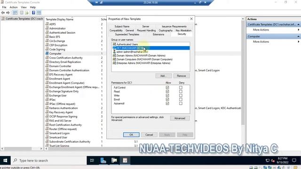
Task: Toggle Allow for Read permission
Action: (167, 92)
